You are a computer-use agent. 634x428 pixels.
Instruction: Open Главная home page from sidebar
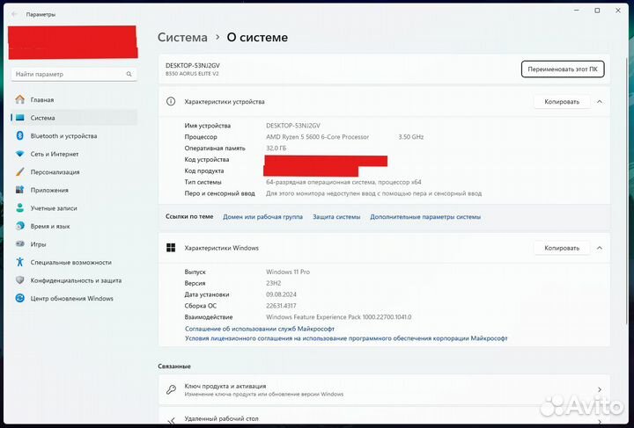tap(42, 99)
